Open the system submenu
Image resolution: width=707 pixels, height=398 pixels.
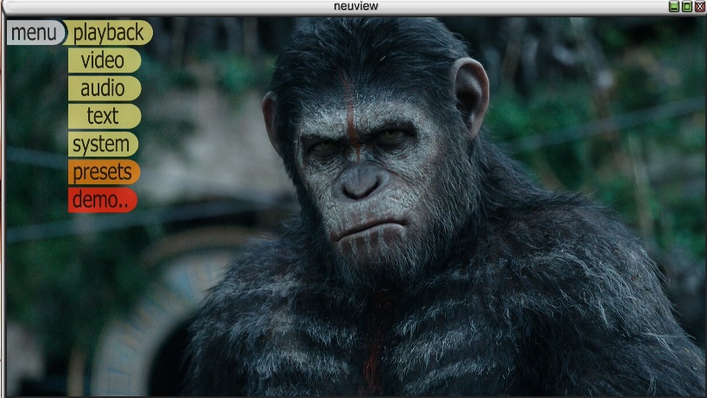103,144
